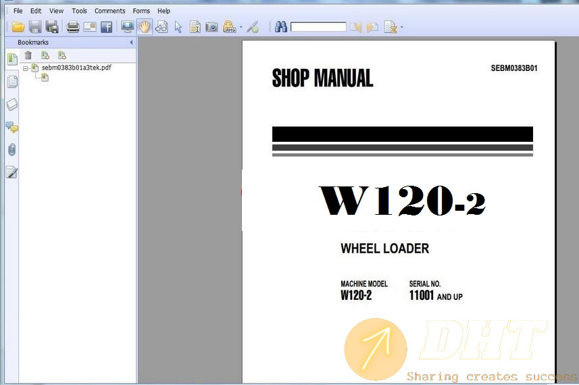Viewport: 579px width, 385px height.
Task: Click the SEBM0383B01 document code
Action: coord(514,68)
